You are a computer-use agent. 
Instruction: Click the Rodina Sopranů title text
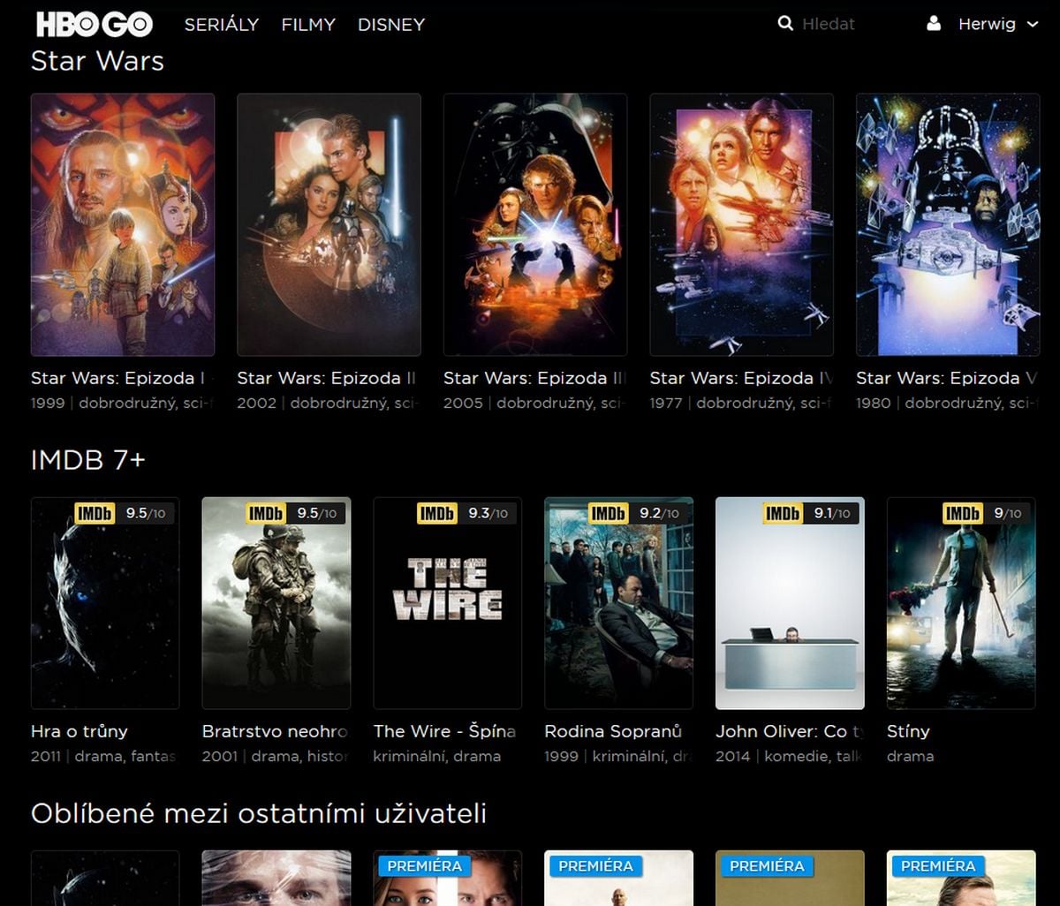tap(613, 731)
